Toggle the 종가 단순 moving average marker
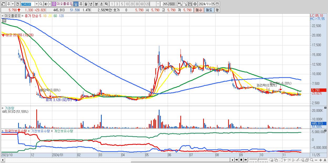Image resolution: width=328 pixels, height=163 pixels. tap(23, 16)
